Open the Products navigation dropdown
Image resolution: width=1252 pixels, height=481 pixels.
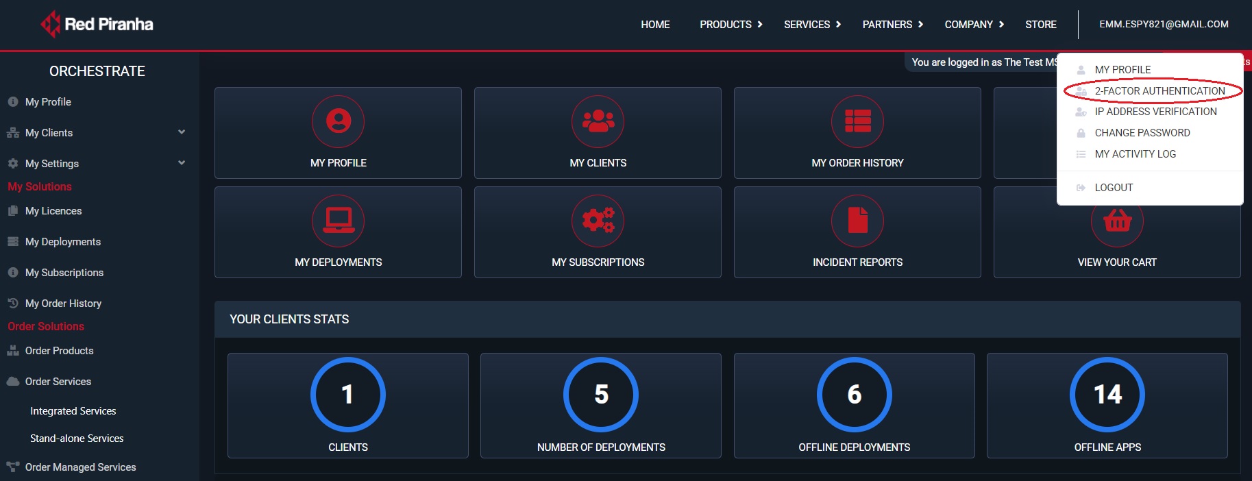[731, 24]
